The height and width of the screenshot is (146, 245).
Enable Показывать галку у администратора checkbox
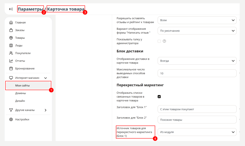[159, 41]
